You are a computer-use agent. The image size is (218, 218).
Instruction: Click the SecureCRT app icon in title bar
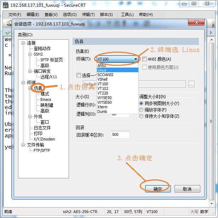point(6,5)
